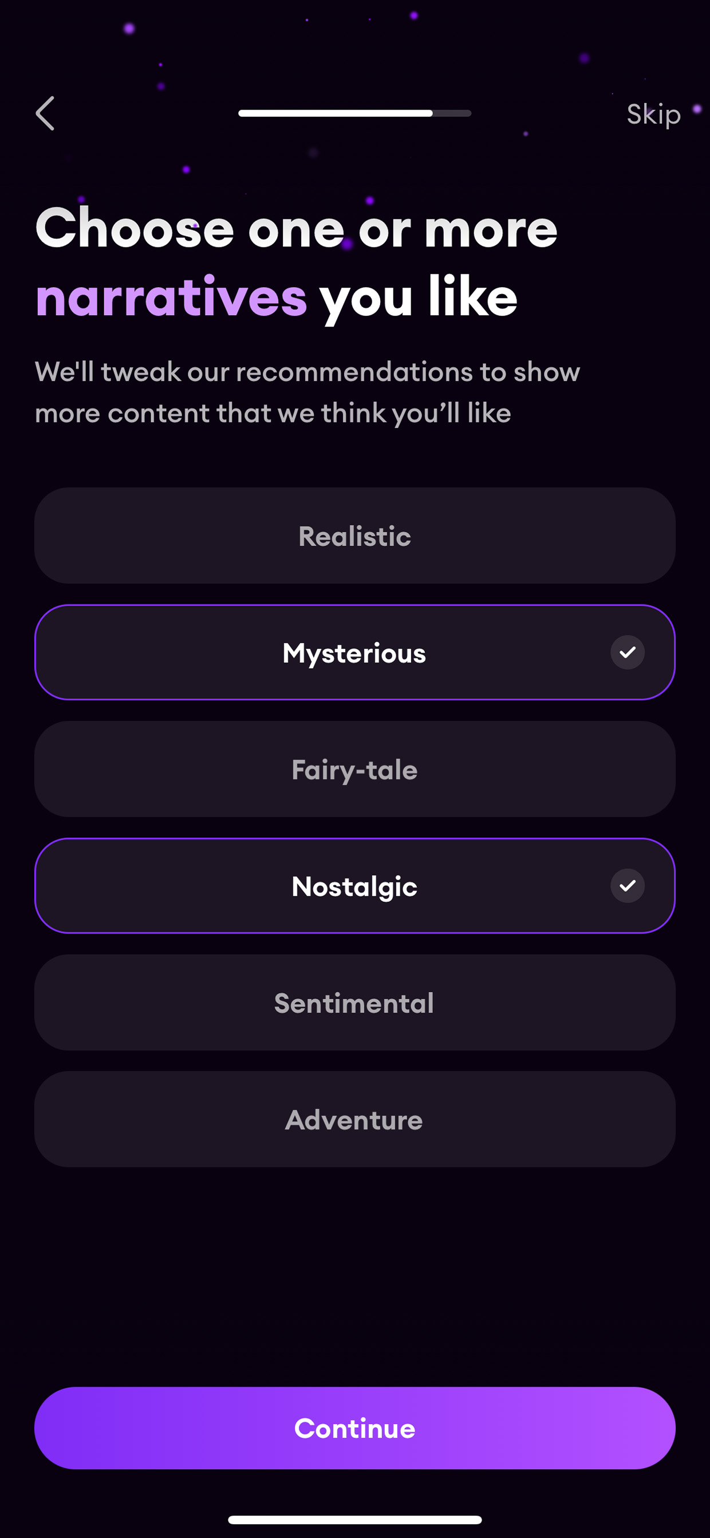Tap the purple Continue button

pos(355,1428)
